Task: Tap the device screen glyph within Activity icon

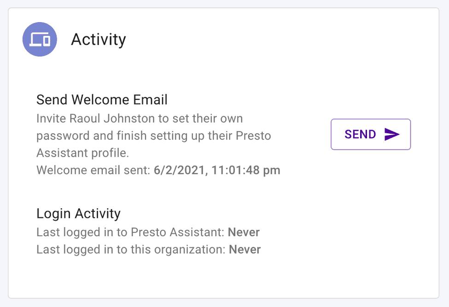Action: (40, 40)
